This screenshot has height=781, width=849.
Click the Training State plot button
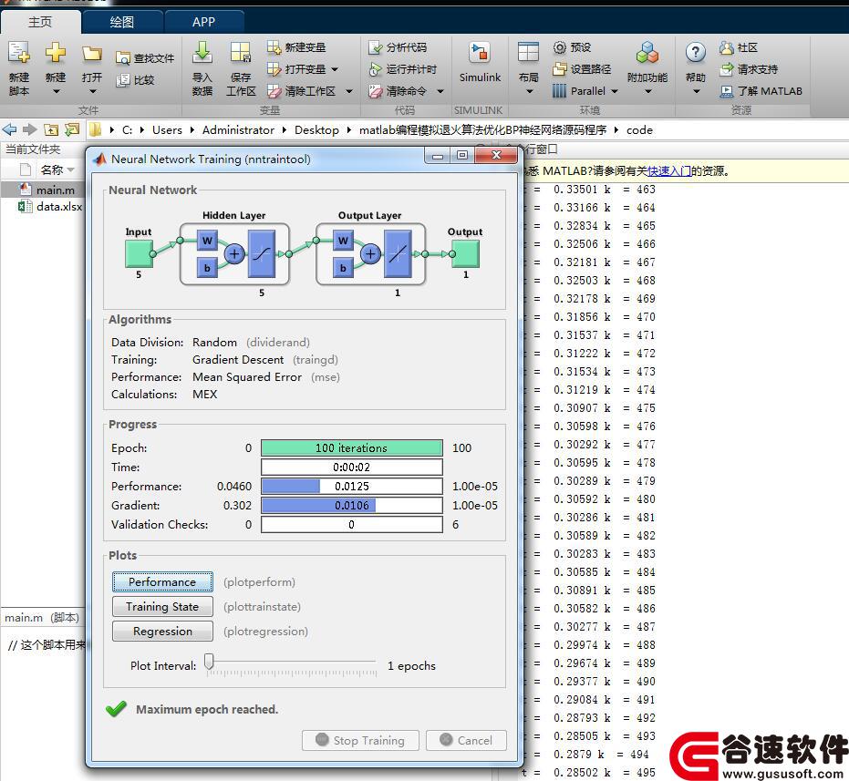(162, 607)
